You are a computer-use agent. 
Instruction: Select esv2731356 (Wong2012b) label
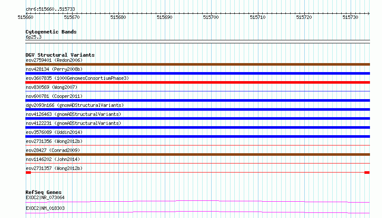(54, 141)
